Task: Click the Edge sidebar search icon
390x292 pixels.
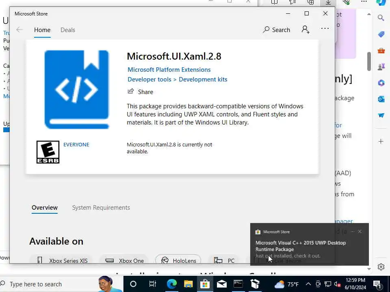Action: point(381,17)
